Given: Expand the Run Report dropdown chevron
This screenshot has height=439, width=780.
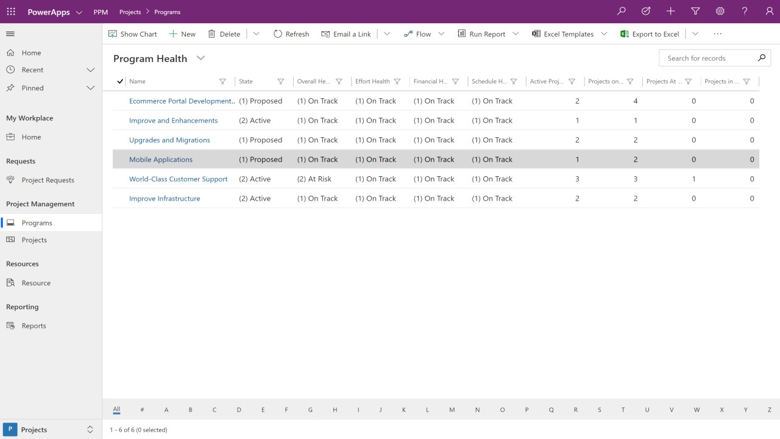Looking at the screenshot, I should click(516, 34).
